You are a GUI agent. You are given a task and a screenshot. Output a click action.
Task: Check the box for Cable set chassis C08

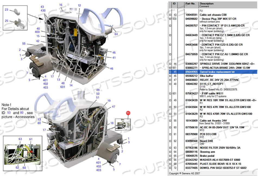[170, 15]
